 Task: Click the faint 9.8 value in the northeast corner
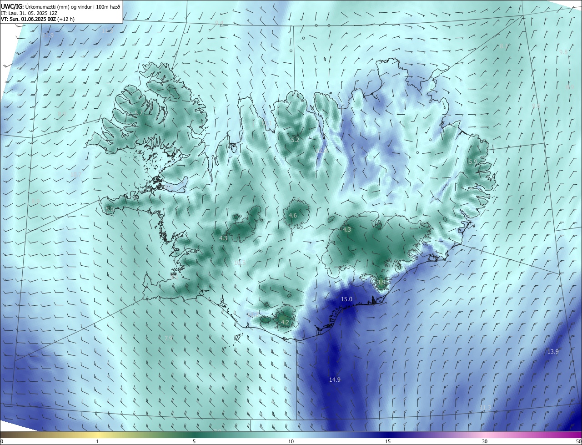click(563, 52)
